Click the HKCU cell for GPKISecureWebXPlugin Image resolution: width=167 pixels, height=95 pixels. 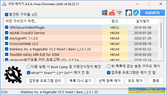tap(115, 27)
